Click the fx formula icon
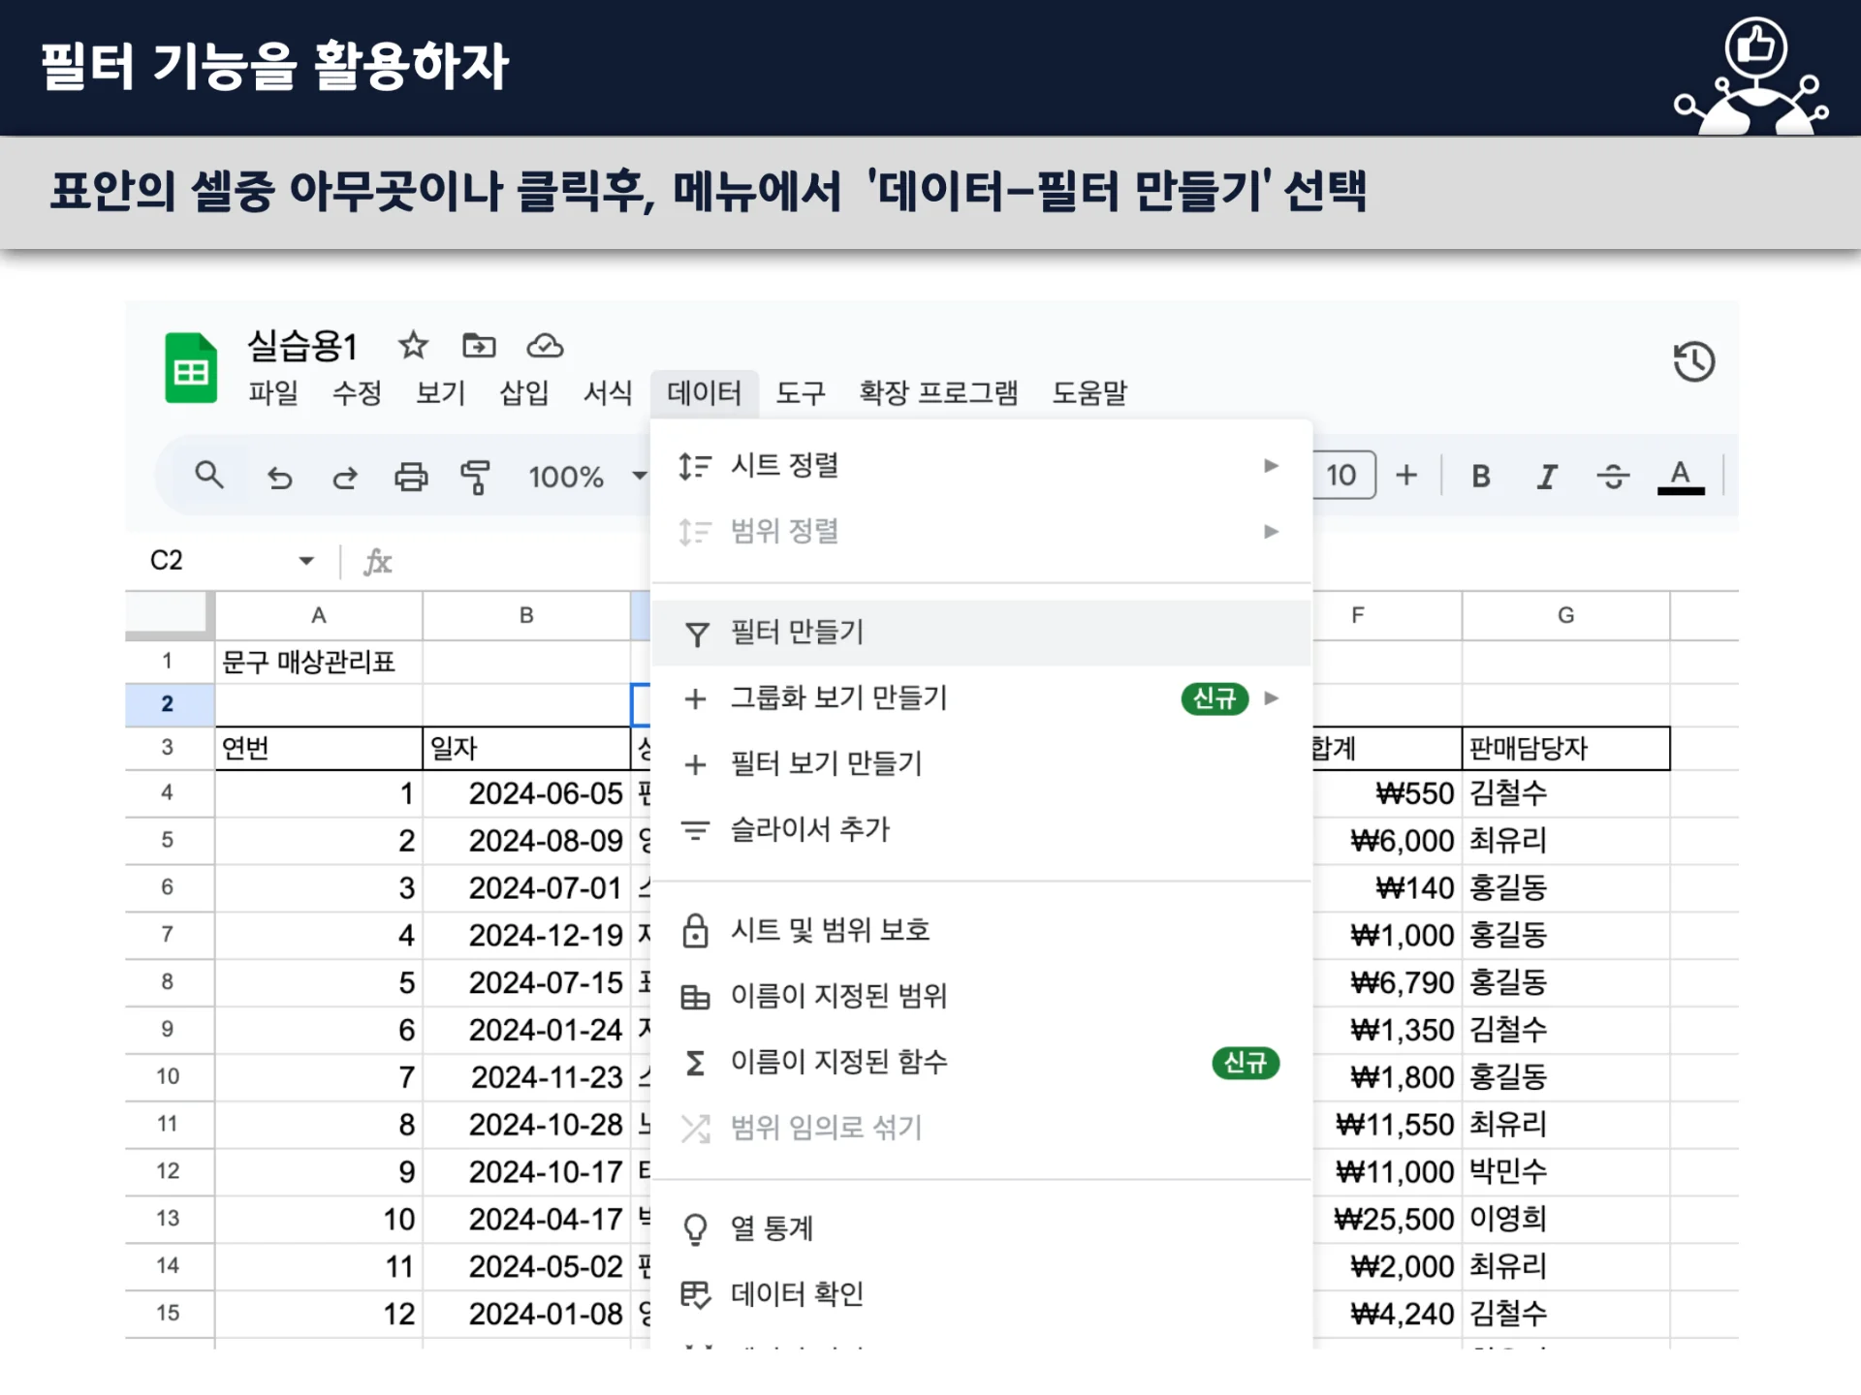Screen dimensions: 1861x1395 (377, 561)
